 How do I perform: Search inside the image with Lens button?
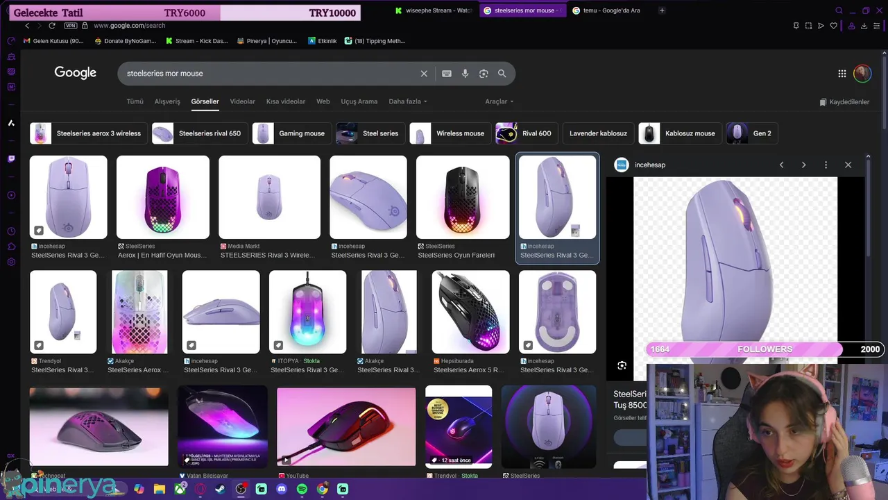(x=622, y=365)
